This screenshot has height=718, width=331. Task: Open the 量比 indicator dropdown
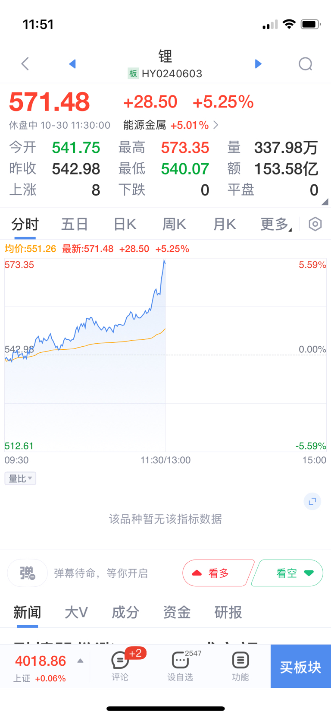click(20, 478)
